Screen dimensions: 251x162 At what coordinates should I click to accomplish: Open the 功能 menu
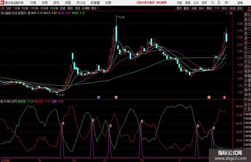180,3
